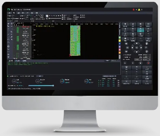Image resolution: width=160 pixels, height=136 pixels.
Task: Click the red alarm bell icon in title bar
Action: [134, 9]
